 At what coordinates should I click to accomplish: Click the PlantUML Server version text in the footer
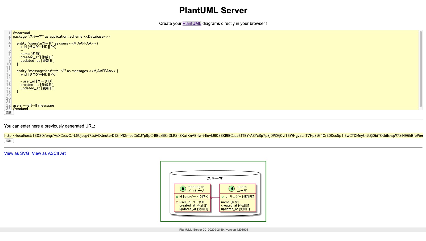[213, 229]
